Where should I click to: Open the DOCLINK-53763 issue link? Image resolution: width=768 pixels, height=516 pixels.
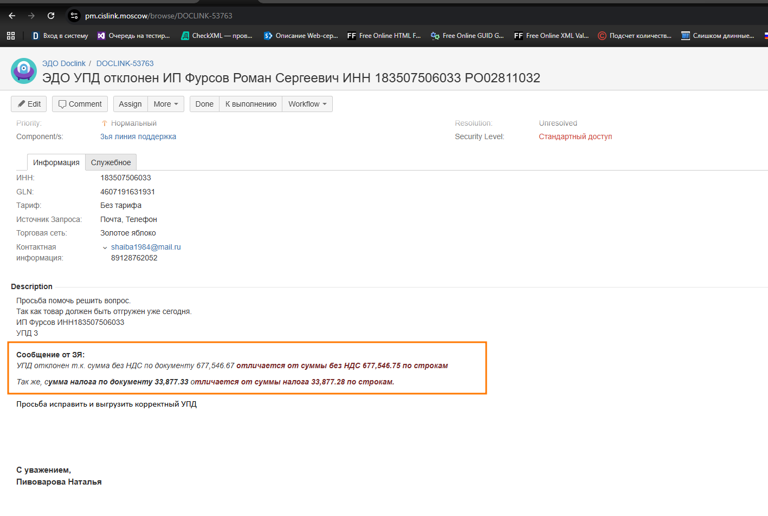click(x=125, y=63)
